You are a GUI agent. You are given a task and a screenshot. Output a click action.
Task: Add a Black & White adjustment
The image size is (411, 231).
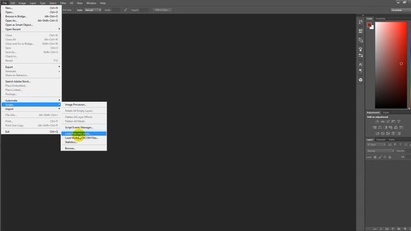[386, 128]
